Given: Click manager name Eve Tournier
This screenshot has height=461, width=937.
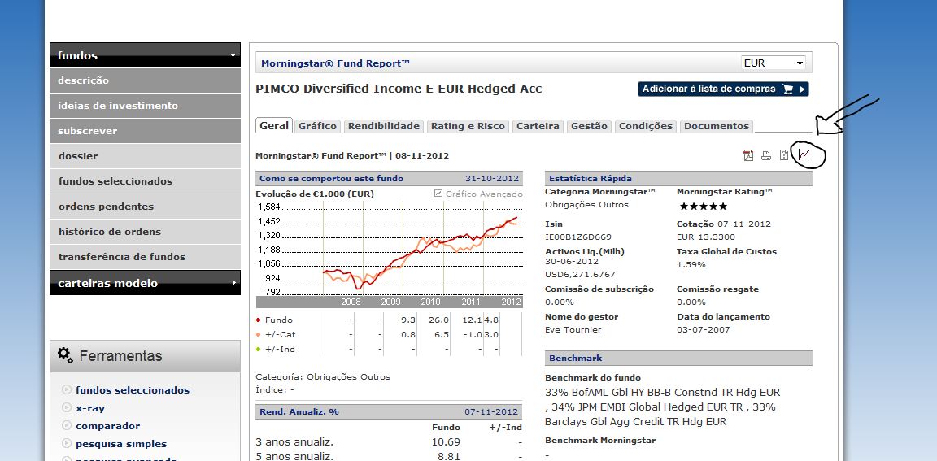Looking at the screenshot, I should 573,329.
